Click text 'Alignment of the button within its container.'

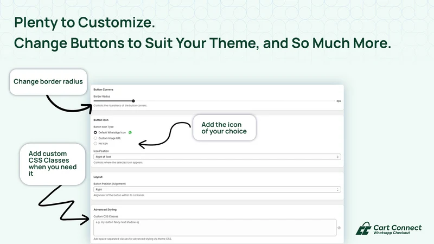119,195
